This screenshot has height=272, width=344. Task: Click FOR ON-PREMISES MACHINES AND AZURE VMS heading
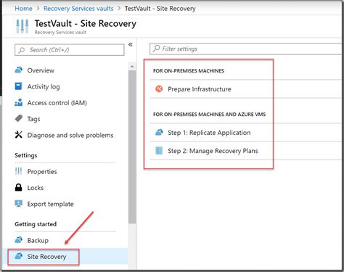pos(209,114)
